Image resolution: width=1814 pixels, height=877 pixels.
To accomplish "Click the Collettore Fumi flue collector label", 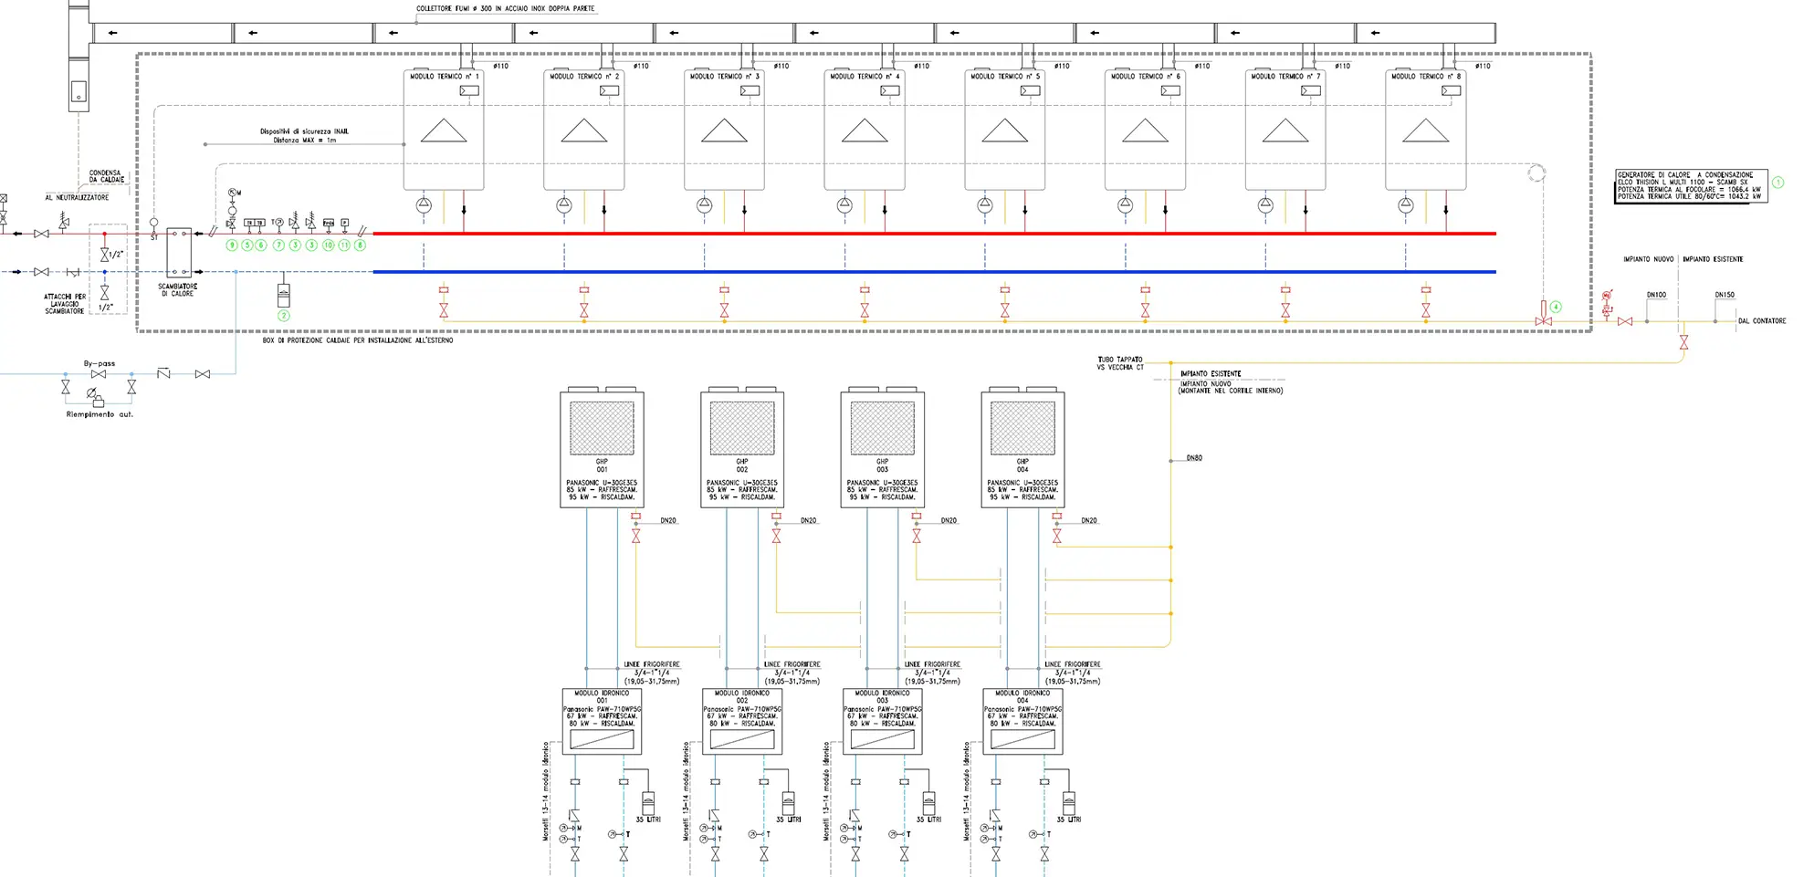I will pyautogui.click(x=505, y=8).
